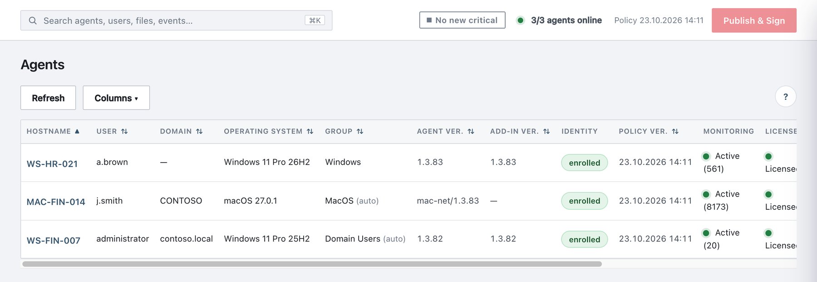
Task: Sort by Group column arrows
Action: pos(360,131)
